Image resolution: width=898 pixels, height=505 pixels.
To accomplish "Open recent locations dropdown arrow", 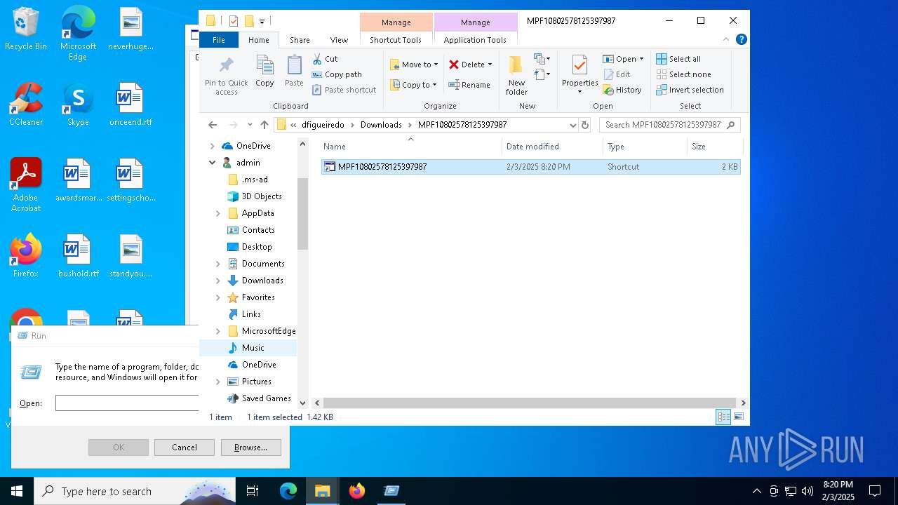I will point(250,125).
